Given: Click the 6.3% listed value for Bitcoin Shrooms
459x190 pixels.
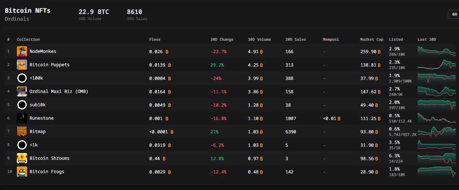Looking at the screenshot, I should (x=394, y=156).
